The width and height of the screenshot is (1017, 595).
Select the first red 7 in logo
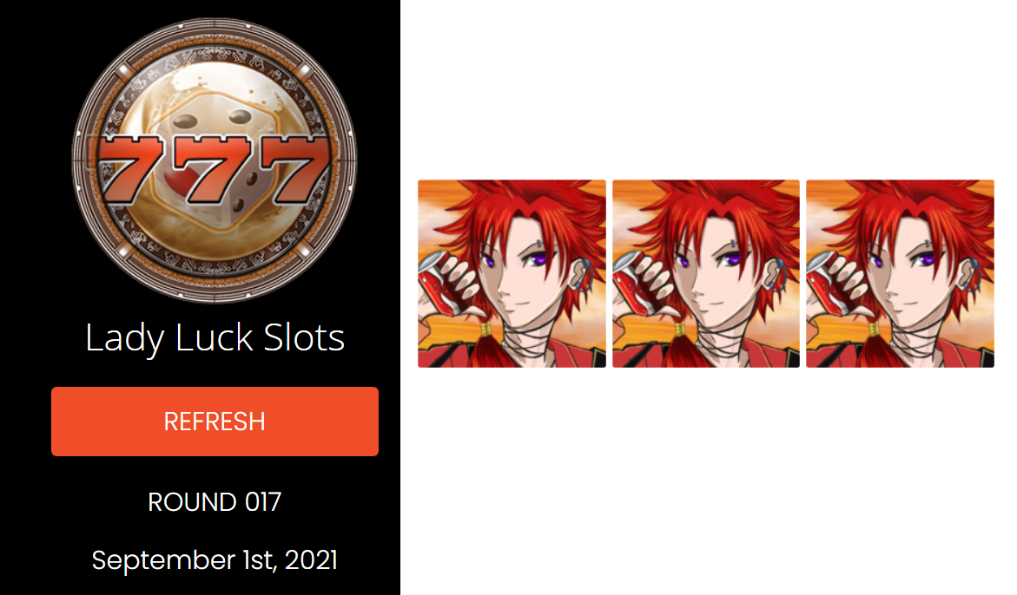point(129,169)
